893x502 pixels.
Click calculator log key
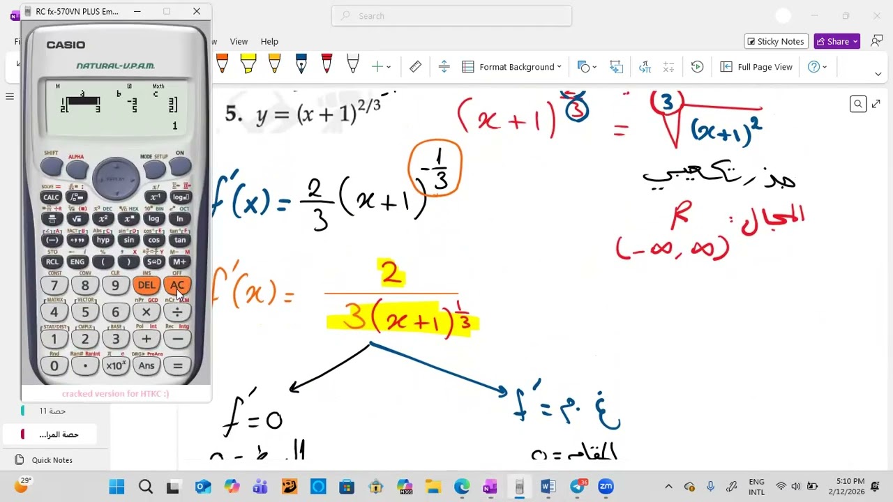tap(154, 219)
